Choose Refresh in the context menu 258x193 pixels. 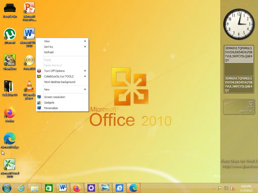(x=62, y=52)
